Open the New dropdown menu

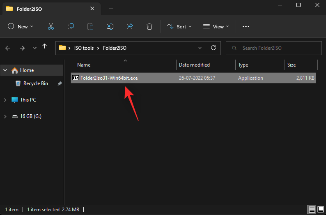click(x=20, y=27)
